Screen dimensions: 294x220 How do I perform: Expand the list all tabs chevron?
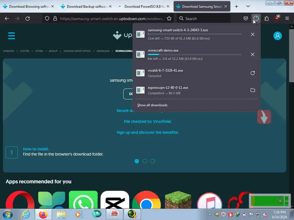(248, 6)
